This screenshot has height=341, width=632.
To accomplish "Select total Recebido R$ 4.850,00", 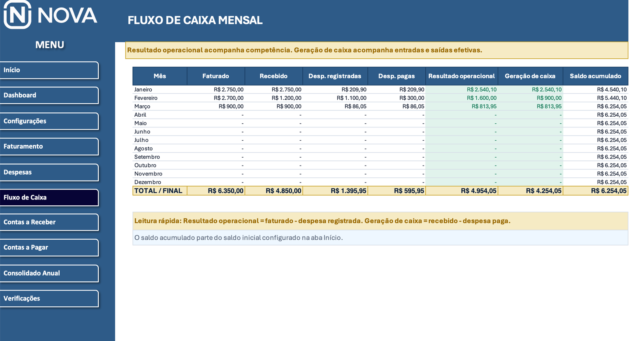I will [283, 191].
